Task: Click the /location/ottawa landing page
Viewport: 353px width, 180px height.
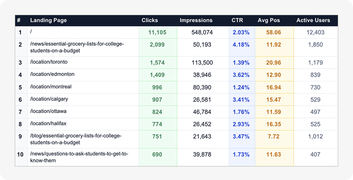Action: 48,111
